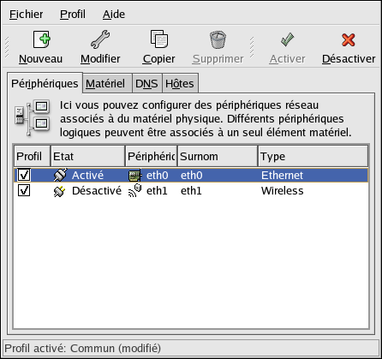
Task: Uncheck the profile checkbox for eth0
Action: pos(24,175)
